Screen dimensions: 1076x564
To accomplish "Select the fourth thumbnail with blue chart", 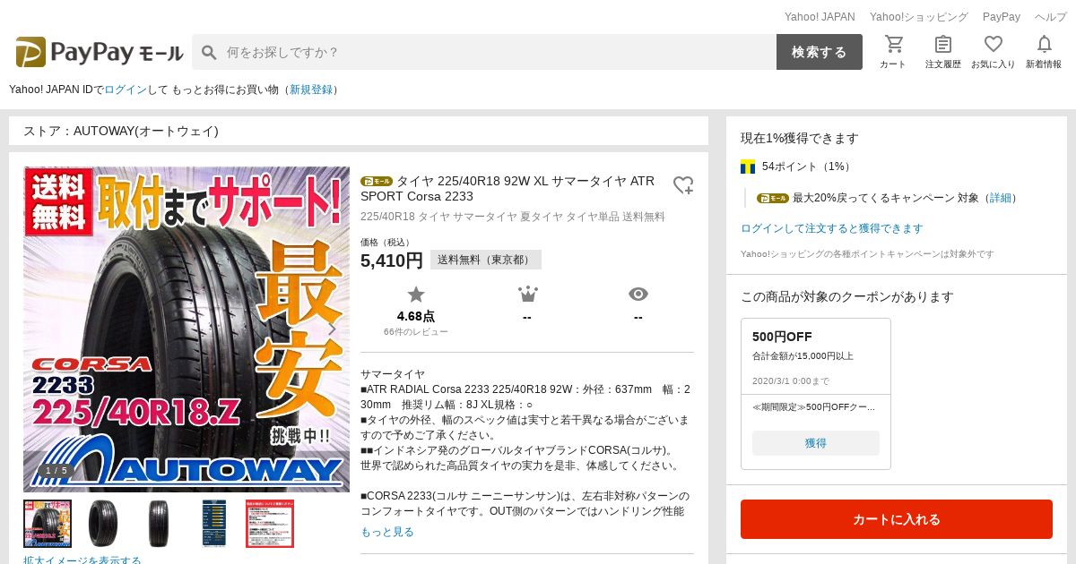I will (x=214, y=524).
